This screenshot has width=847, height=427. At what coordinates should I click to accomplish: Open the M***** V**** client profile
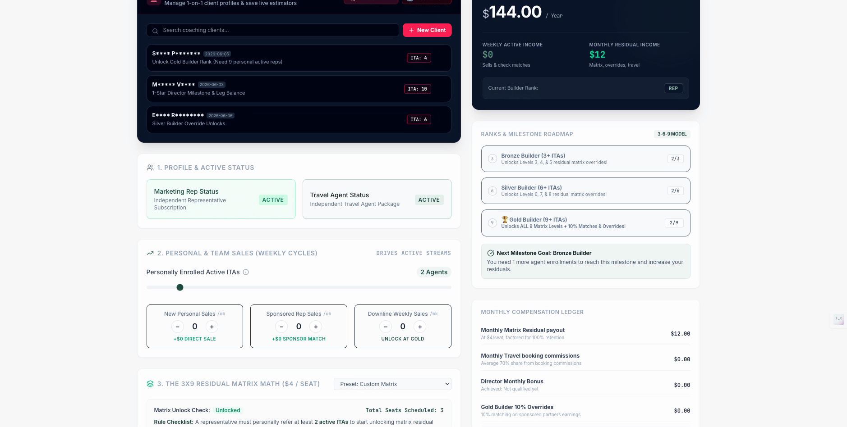coord(299,89)
